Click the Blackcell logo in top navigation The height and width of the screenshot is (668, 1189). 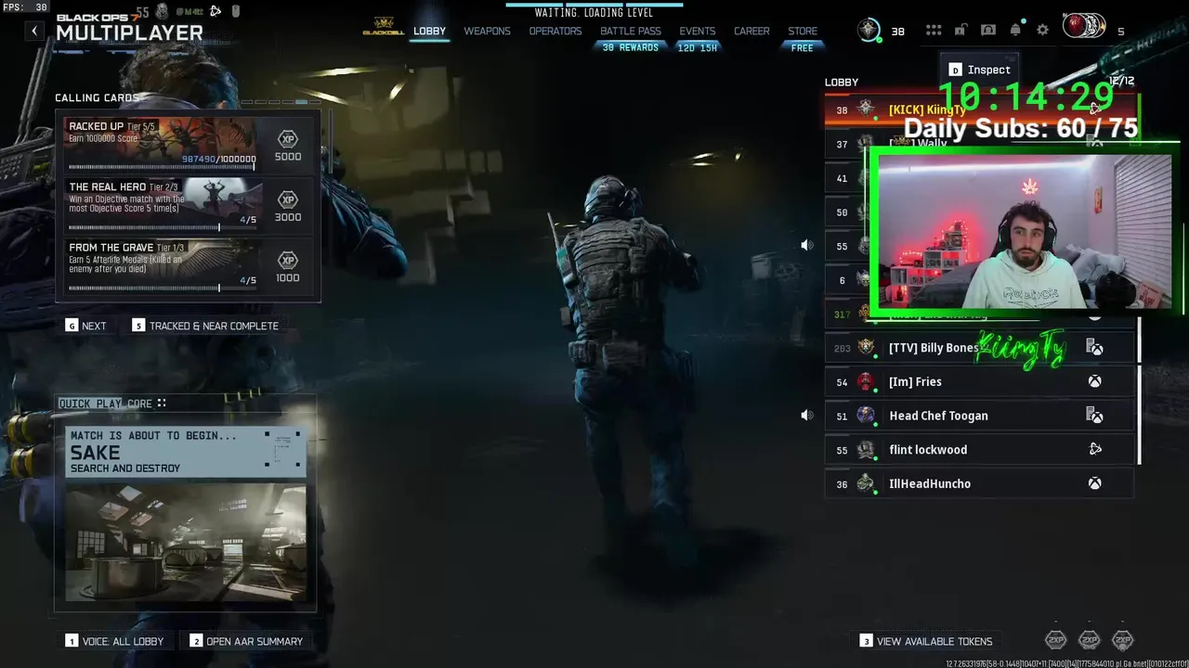384,26
